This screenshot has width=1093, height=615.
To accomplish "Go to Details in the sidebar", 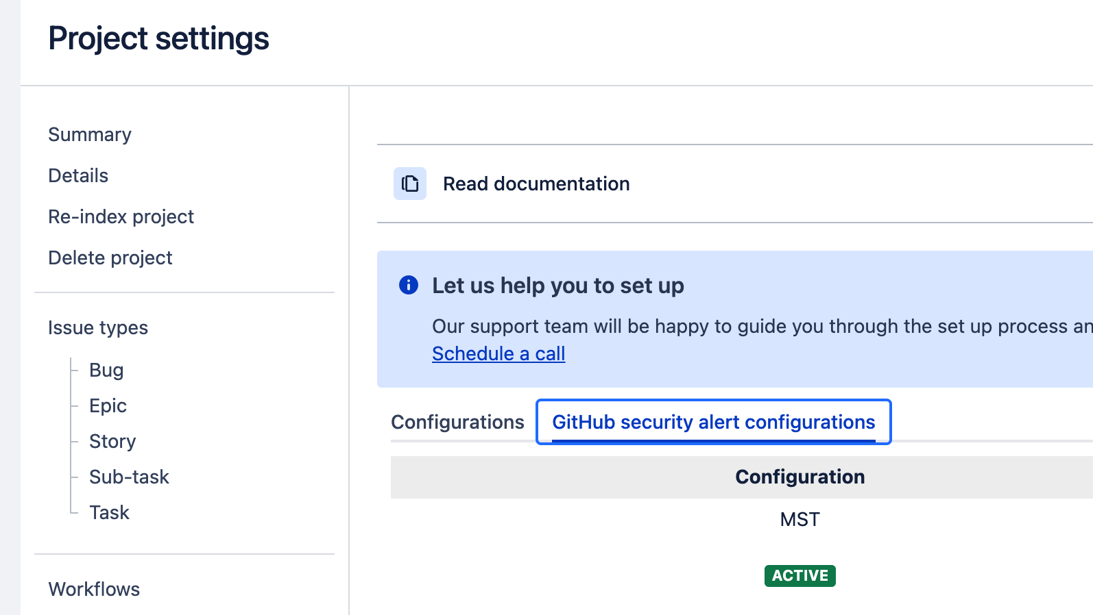I will tap(78, 176).
